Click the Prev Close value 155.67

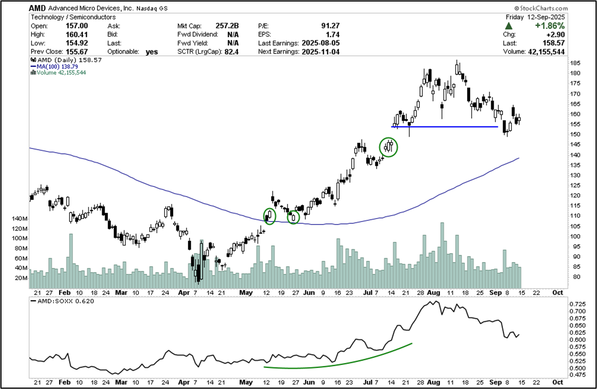[77, 52]
